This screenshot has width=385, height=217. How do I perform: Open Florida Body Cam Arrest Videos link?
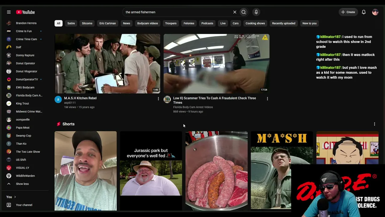193,107
